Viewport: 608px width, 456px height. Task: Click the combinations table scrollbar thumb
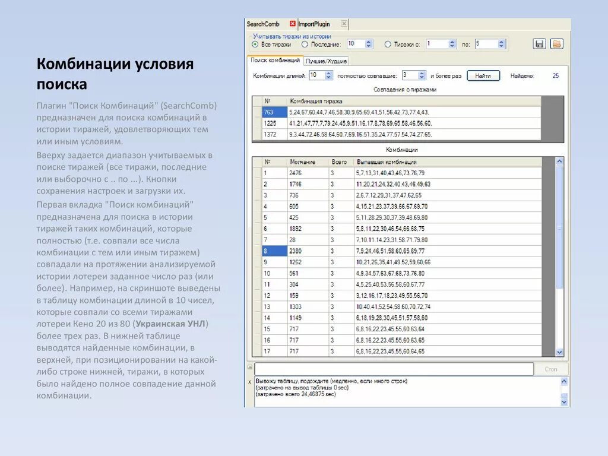click(x=559, y=227)
